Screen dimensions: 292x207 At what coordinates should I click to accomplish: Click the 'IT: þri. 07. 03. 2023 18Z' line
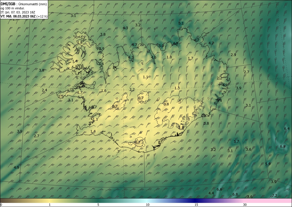click(18, 12)
